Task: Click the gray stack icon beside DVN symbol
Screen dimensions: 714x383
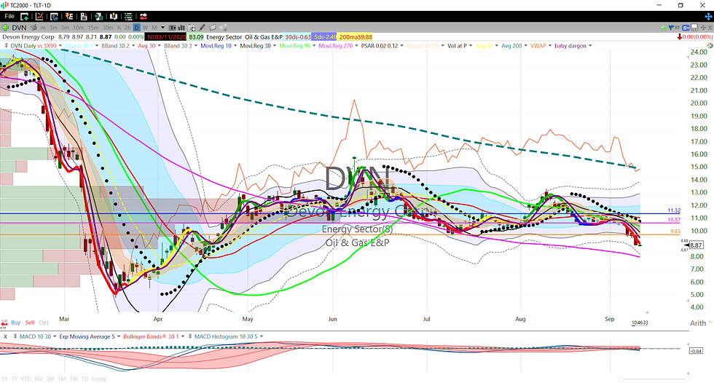Action: point(34,27)
